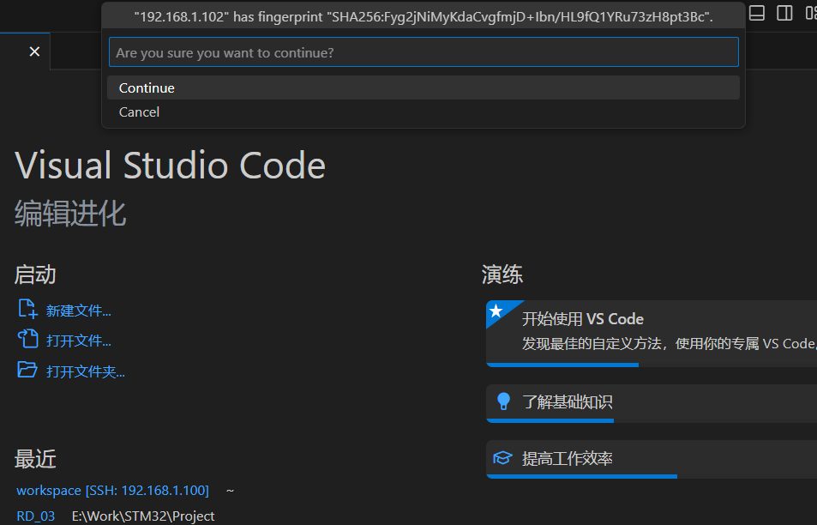Click the 新建文件 file icon
Screen dimensions: 817x525
pyautogui.click(x=27, y=309)
